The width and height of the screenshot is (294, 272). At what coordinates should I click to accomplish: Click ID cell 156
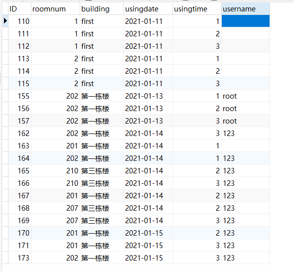20,108
